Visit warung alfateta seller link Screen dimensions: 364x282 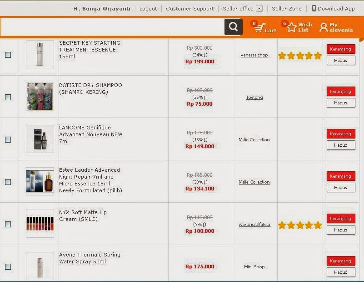(254, 225)
